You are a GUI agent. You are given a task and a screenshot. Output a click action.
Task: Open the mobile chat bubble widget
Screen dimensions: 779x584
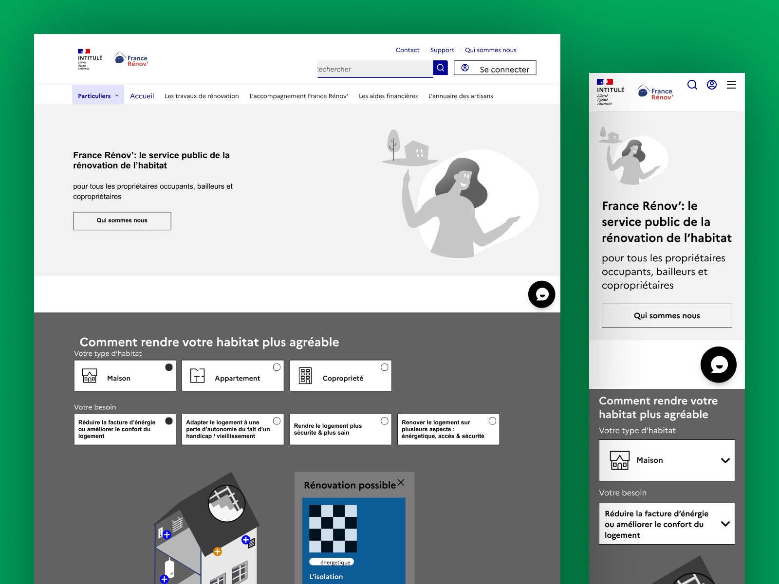click(718, 365)
